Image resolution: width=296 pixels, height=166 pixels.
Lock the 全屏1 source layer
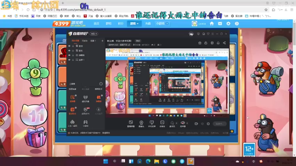point(73,60)
